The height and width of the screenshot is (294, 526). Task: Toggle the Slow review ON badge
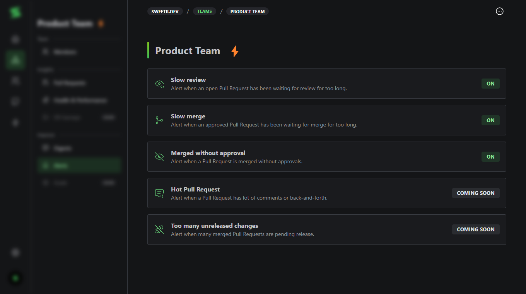[x=490, y=84]
